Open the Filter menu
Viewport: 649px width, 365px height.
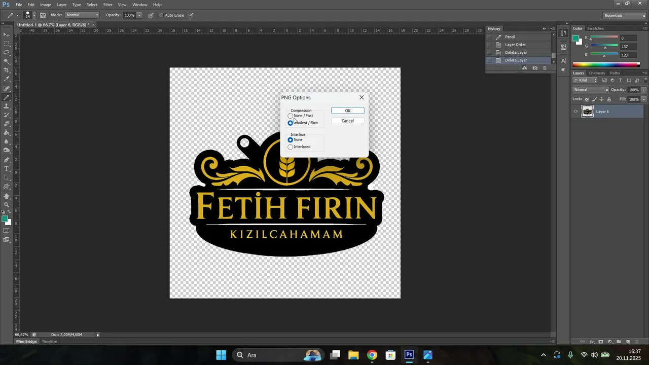pos(108,5)
